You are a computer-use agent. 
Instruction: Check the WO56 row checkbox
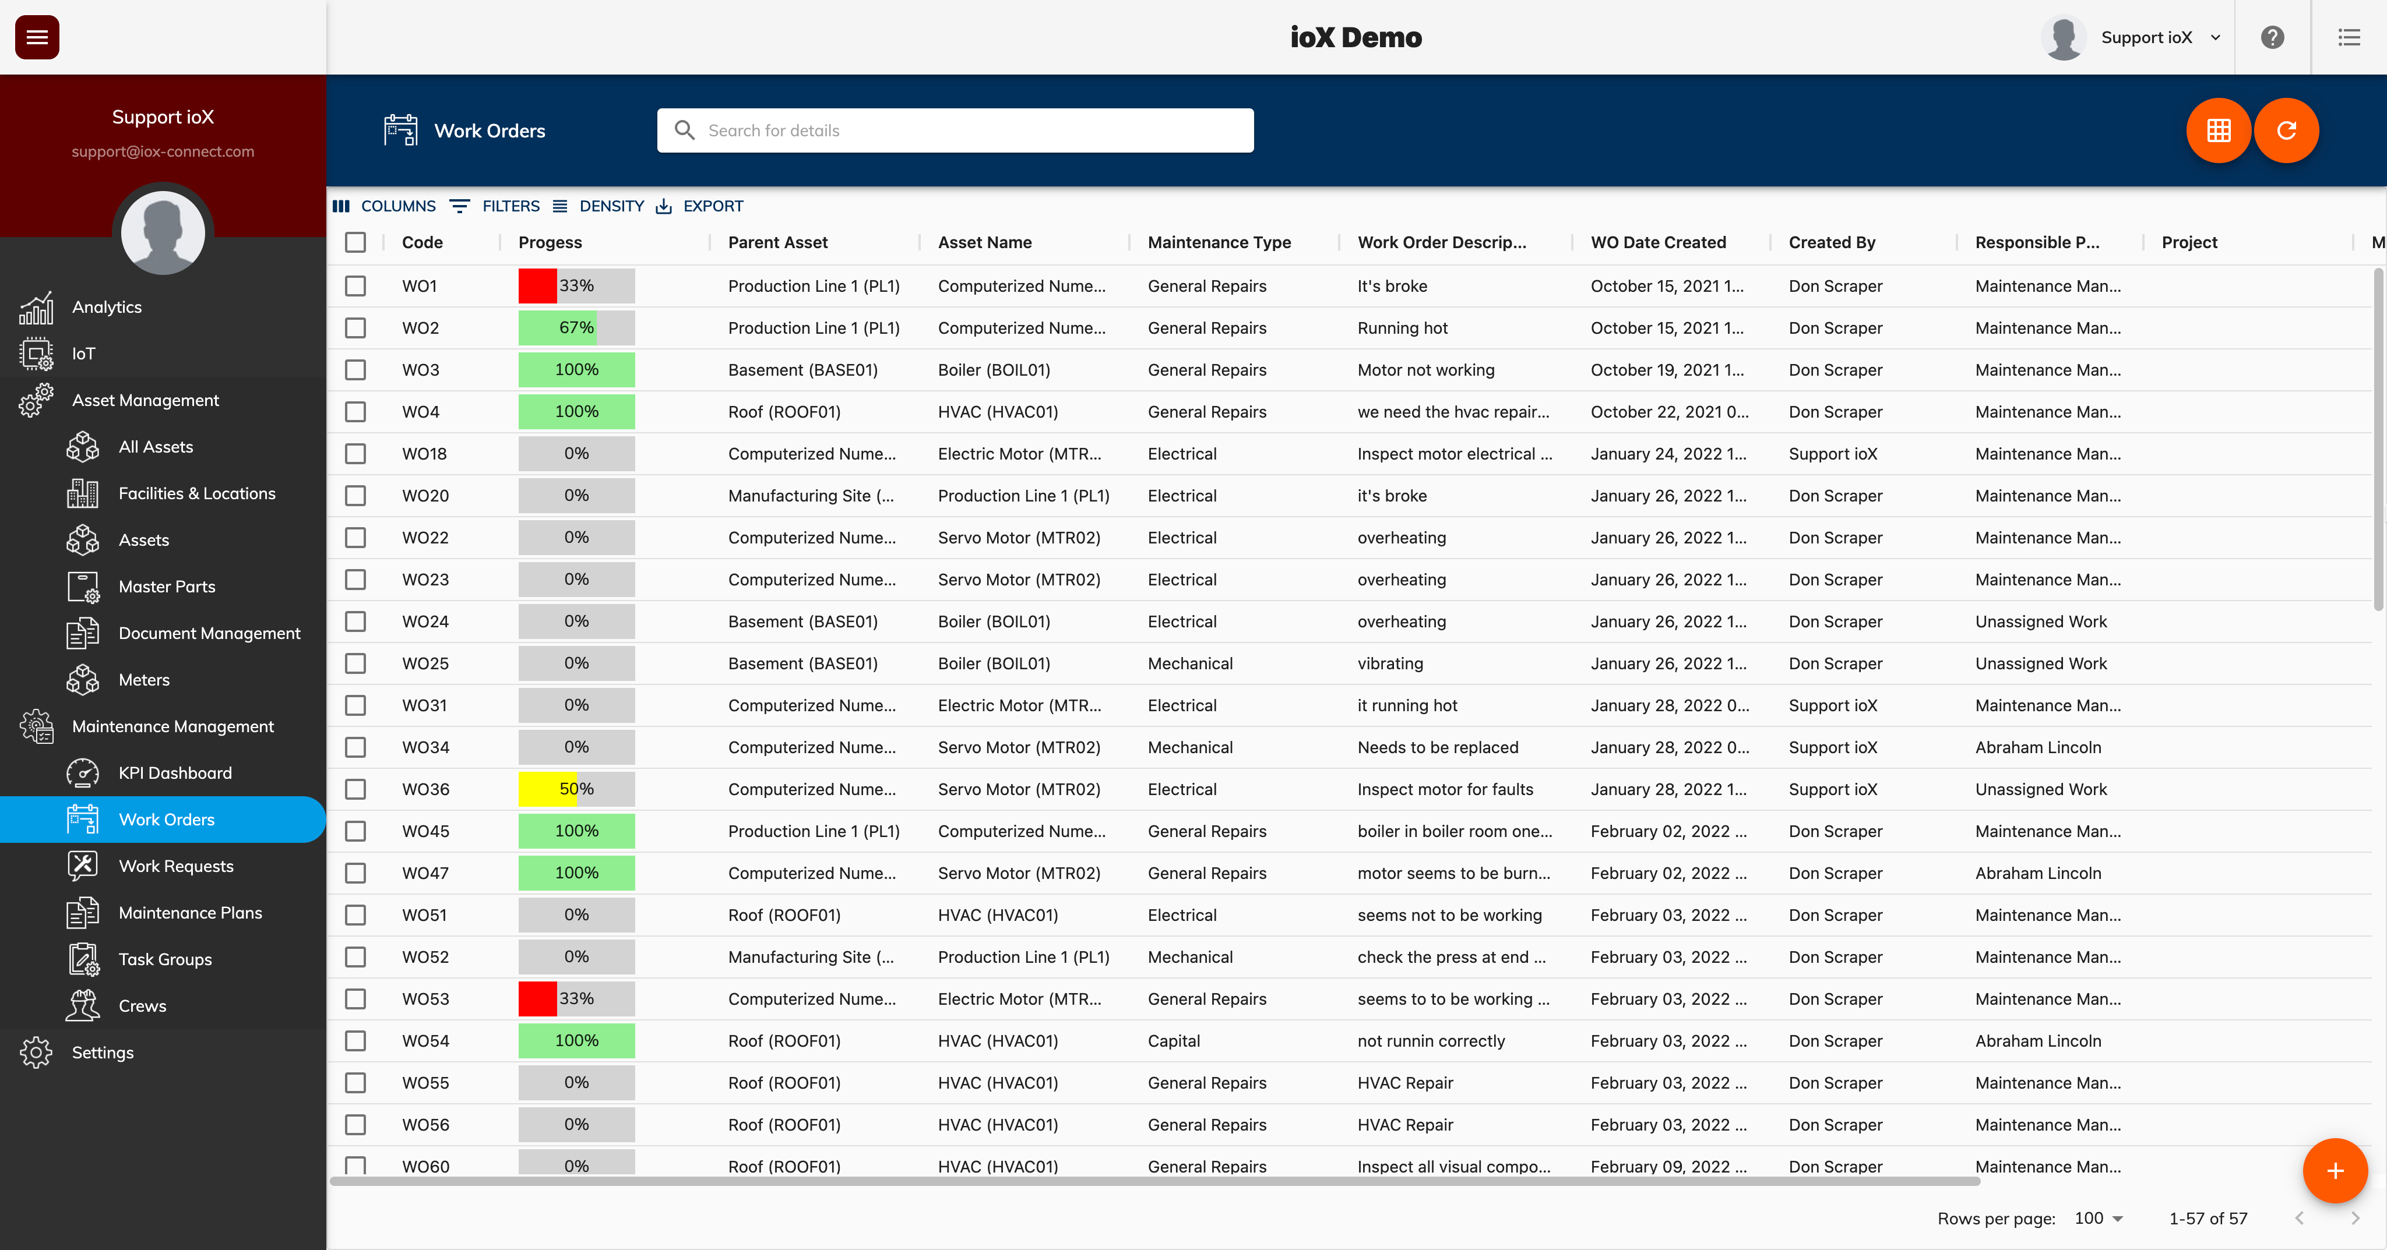[355, 1125]
